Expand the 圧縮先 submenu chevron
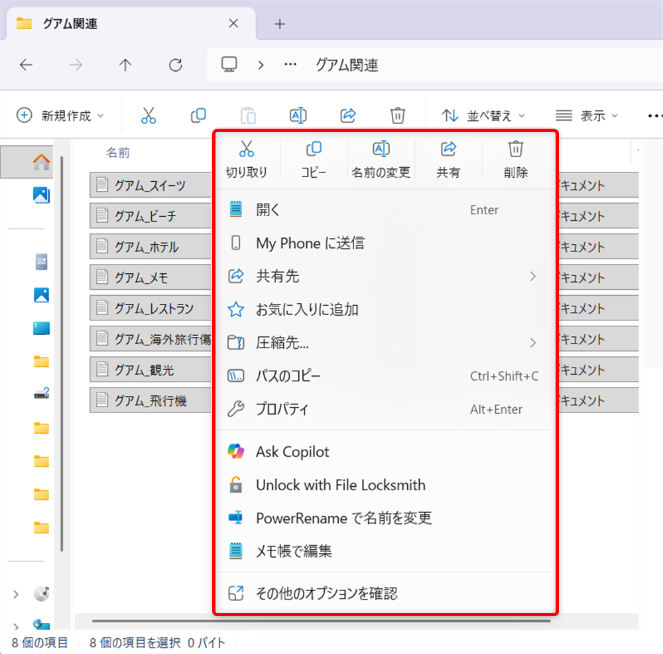The height and width of the screenshot is (654, 663). tap(534, 343)
